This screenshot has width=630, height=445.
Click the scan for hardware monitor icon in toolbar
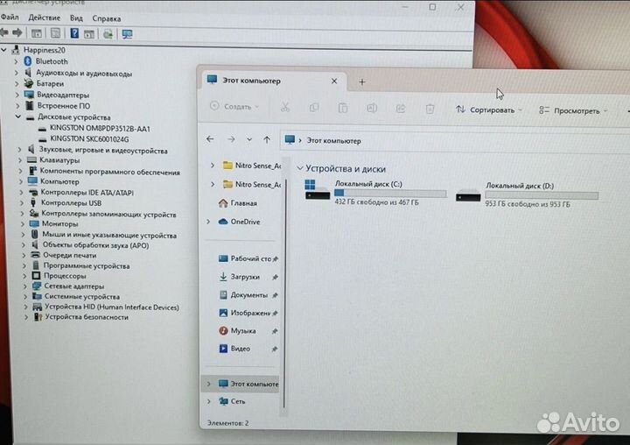pyautogui.click(x=128, y=34)
